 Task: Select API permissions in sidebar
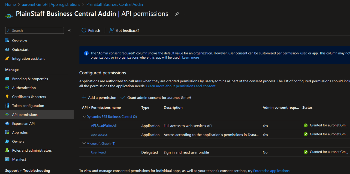point(37,115)
